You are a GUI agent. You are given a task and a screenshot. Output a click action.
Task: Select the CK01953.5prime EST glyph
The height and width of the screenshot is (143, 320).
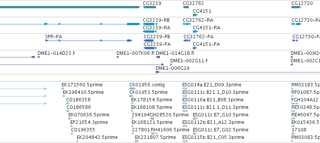[132, 96]
